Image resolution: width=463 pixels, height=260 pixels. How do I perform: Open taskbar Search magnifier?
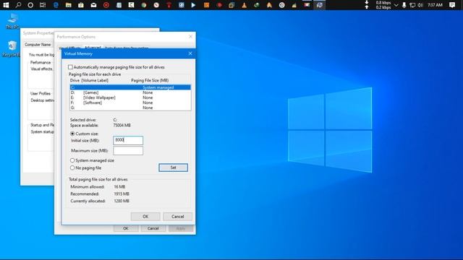pyautogui.click(x=18, y=5)
